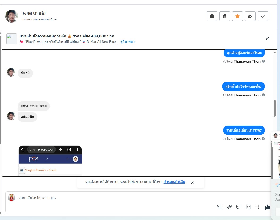Image resolution: width=280 pixels, height=220 pixels.
Task: Mark conversation done with checkmark button
Action: tap(263, 16)
